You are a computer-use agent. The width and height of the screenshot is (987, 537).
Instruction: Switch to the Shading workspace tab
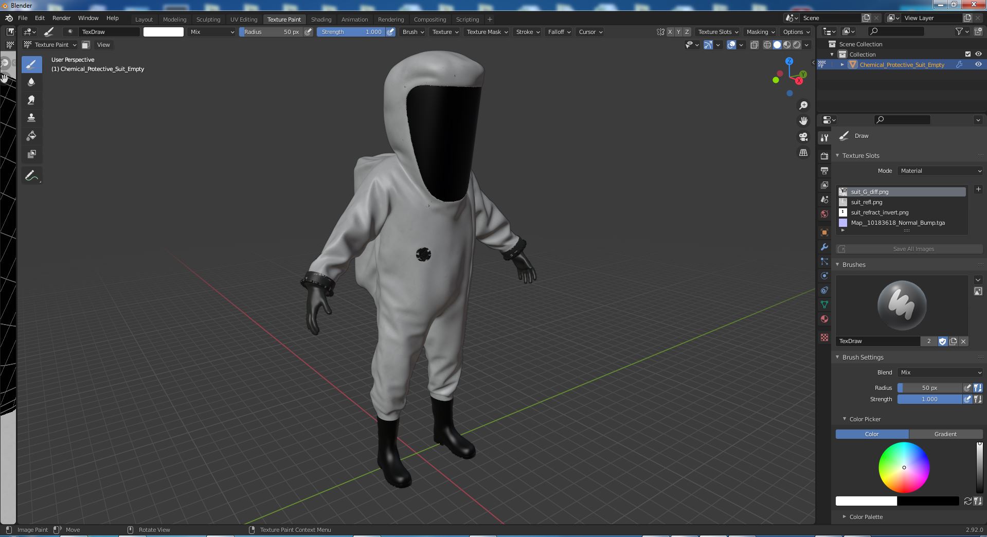click(x=321, y=20)
